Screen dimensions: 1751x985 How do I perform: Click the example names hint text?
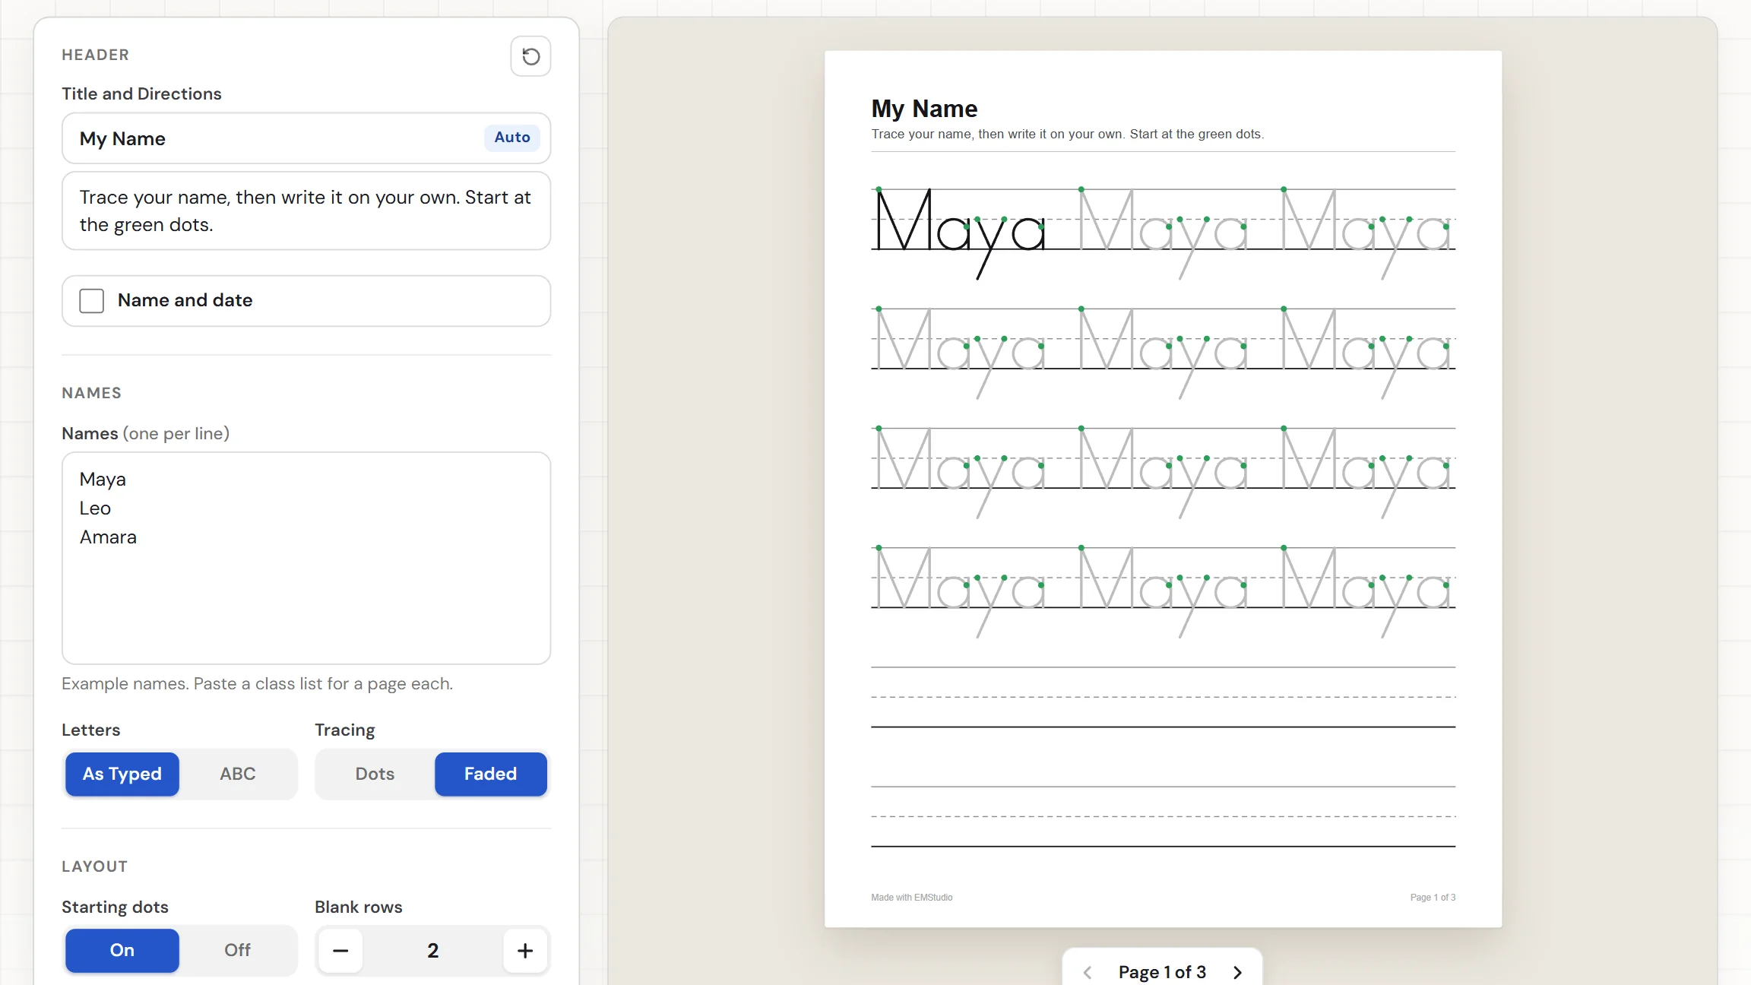257,684
